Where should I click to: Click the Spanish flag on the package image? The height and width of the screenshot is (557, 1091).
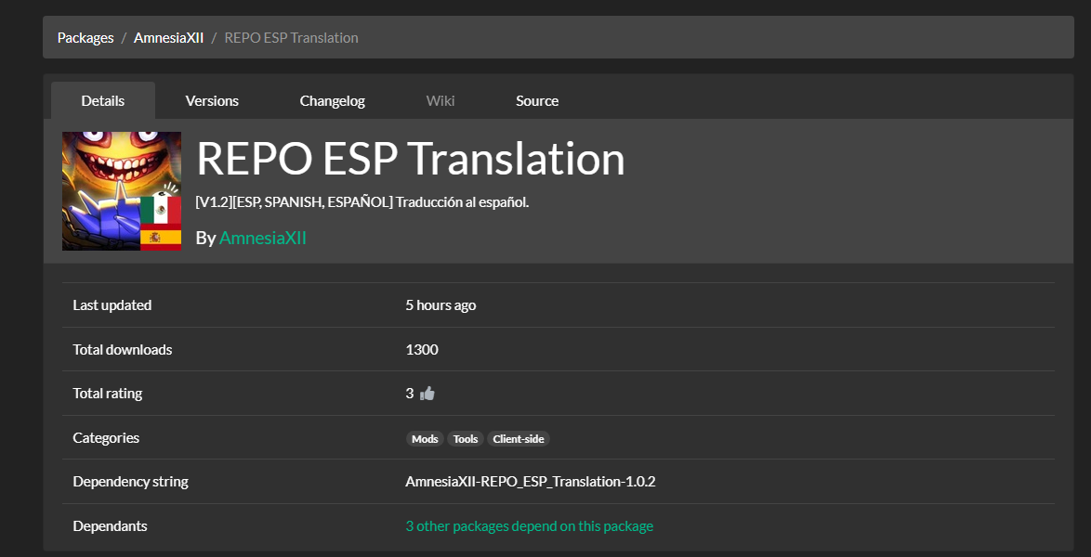(161, 239)
